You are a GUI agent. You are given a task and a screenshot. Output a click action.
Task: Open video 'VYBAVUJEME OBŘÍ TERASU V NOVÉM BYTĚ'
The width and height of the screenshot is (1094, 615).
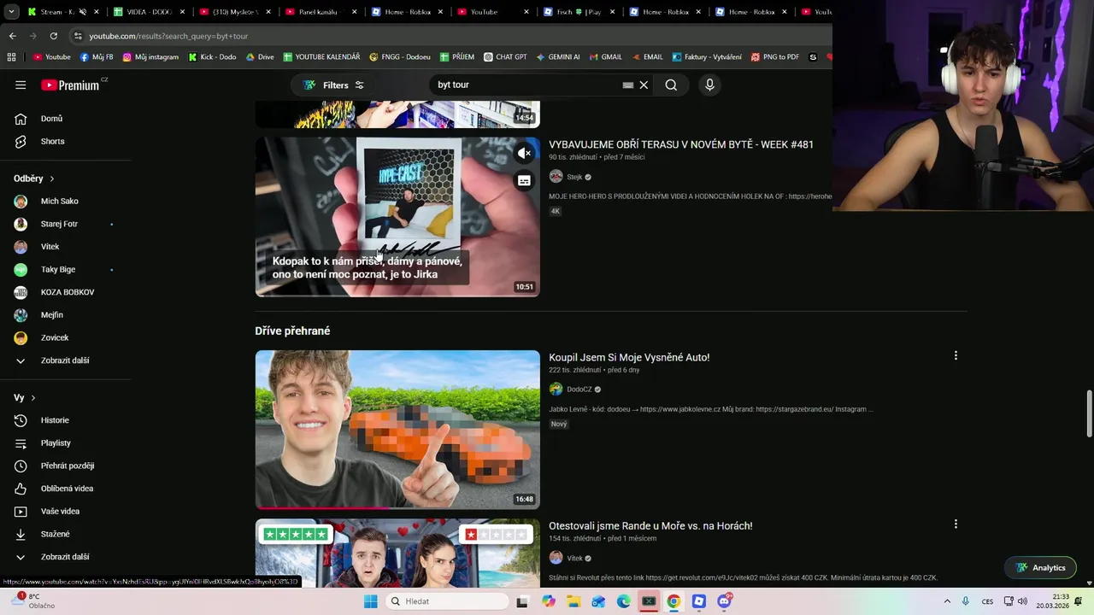point(681,144)
